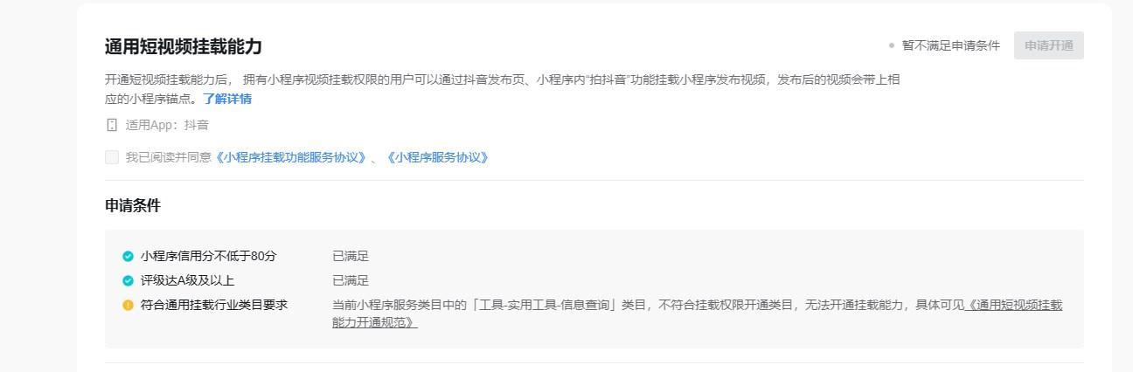Open 《小程序服务协议》 link
Viewport: 1133px width, 372px height.
click(437, 157)
